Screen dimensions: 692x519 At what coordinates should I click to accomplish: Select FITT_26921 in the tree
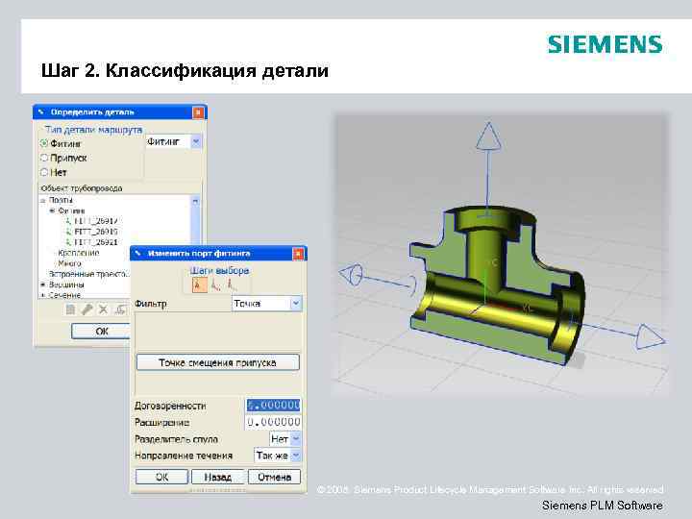pos(96,242)
